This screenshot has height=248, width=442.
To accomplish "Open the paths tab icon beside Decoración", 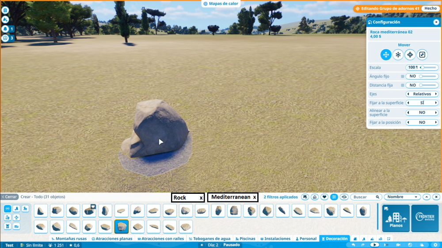I will (355, 239).
